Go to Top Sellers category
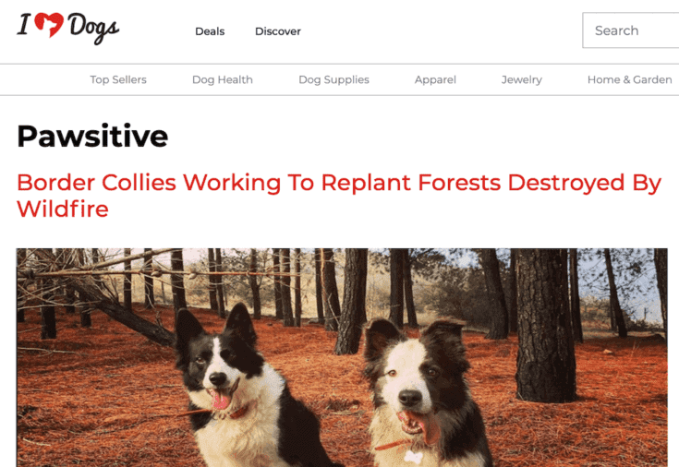Screen dimensions: 679x467 coord(118,79)
